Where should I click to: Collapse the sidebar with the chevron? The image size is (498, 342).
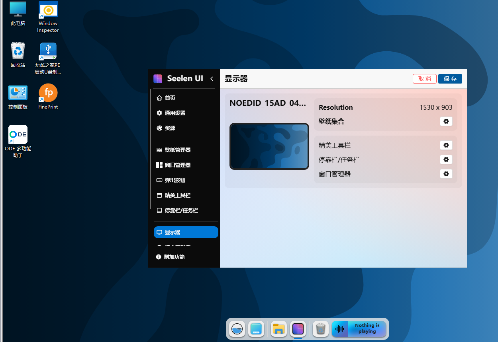212,79
